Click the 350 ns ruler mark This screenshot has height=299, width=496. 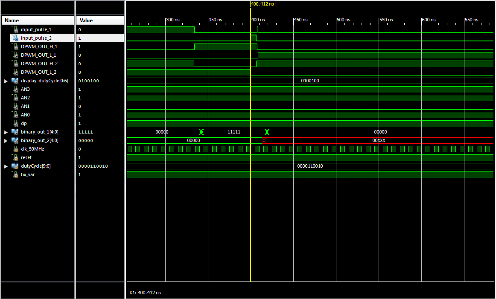click(216, 20)
